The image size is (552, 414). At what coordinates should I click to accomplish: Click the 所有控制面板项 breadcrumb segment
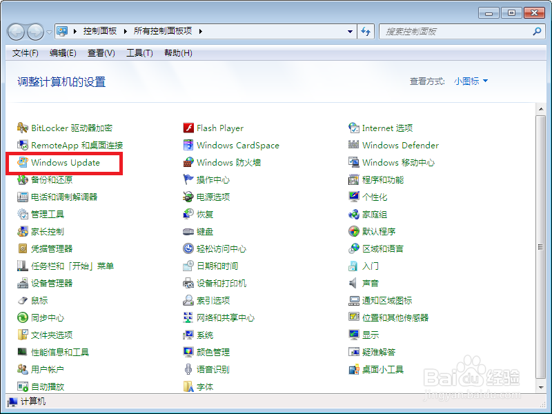[163, 31]
